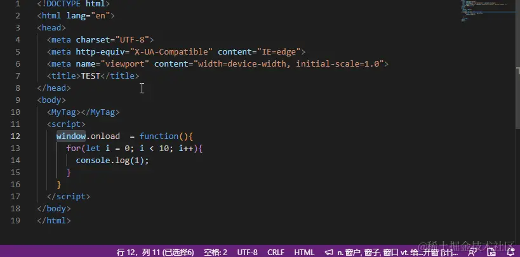Click 'i++' in the for loop
520x257 pixels.
185,148
